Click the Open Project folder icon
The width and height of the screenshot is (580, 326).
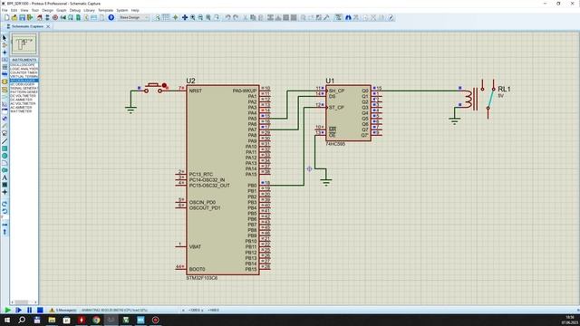tap(14, 17)
